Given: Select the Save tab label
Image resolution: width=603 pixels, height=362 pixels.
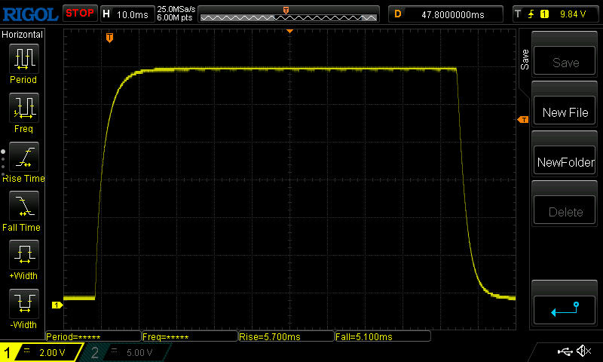Looking at the screenshot, I should coord(525,60).
